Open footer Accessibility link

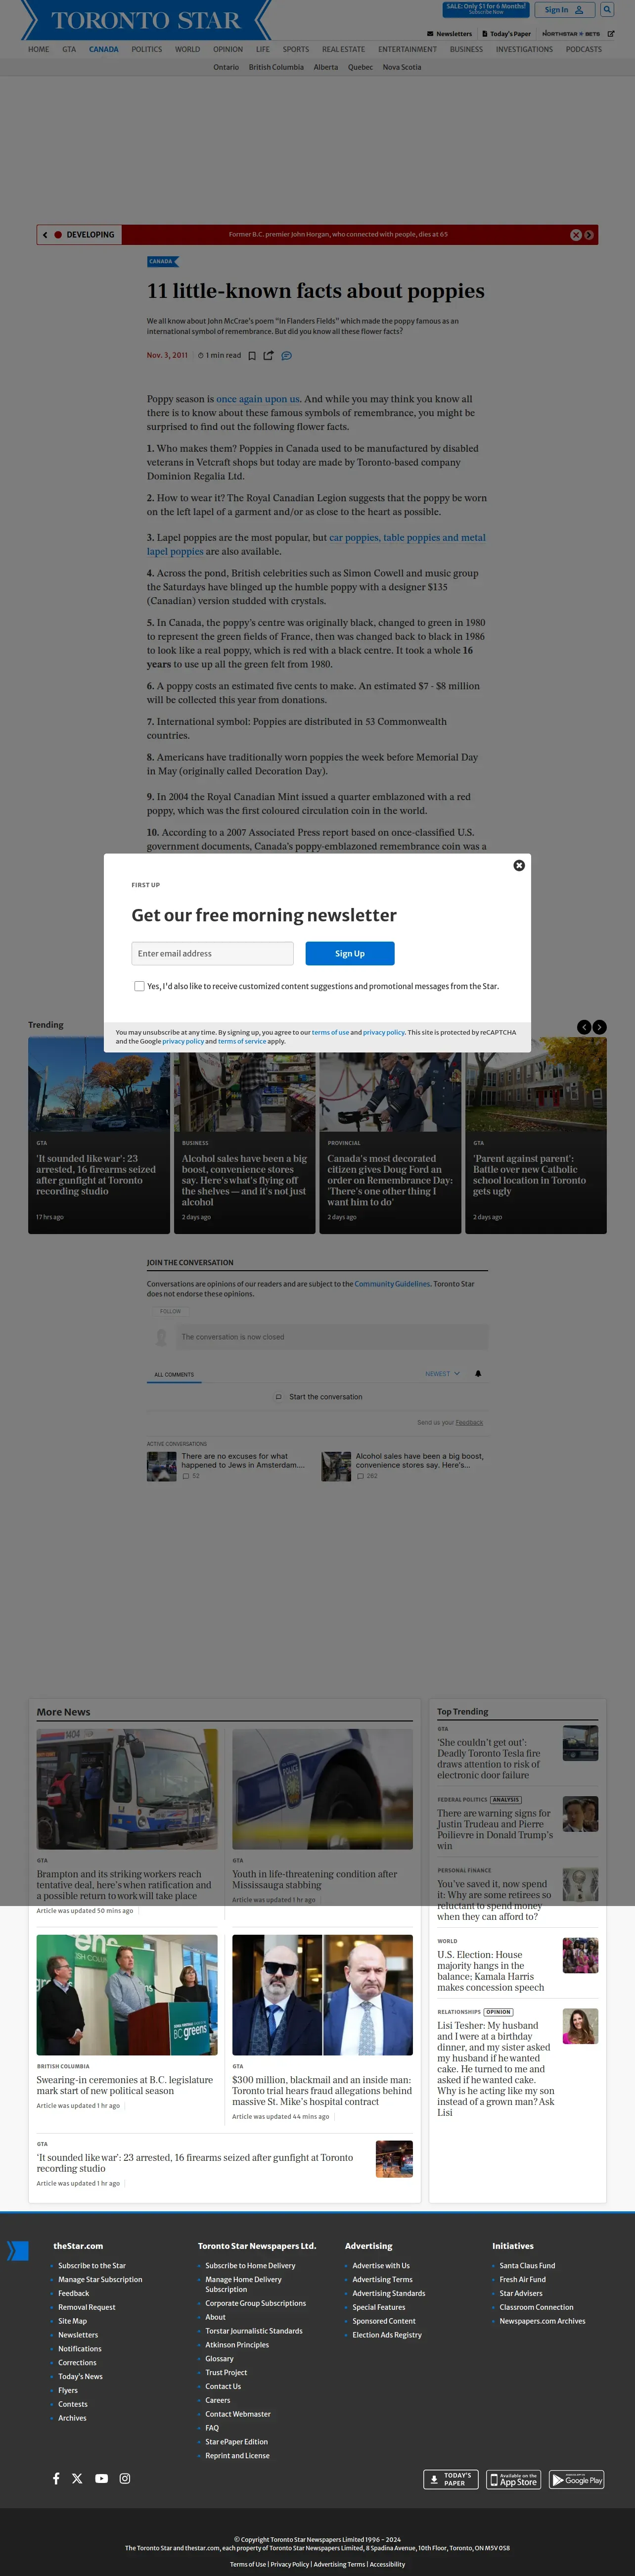(x=387, y=2564)
